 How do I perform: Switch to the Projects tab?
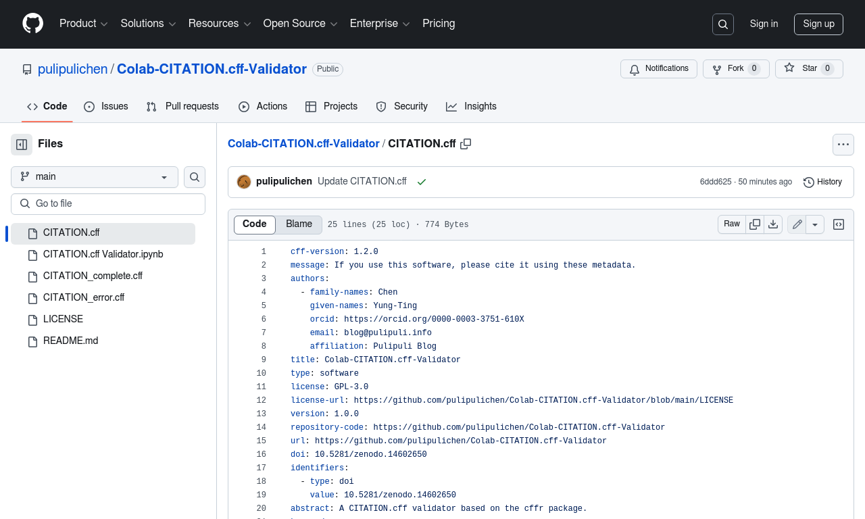point(331,107)
